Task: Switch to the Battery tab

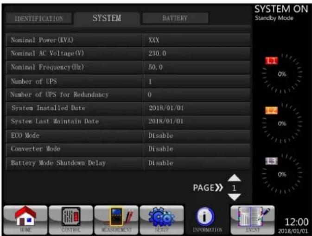Action: (175, 18)
